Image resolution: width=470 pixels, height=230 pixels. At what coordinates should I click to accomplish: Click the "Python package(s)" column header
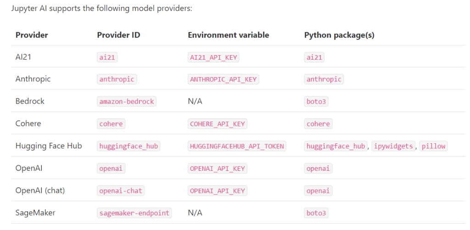point(339,35)
